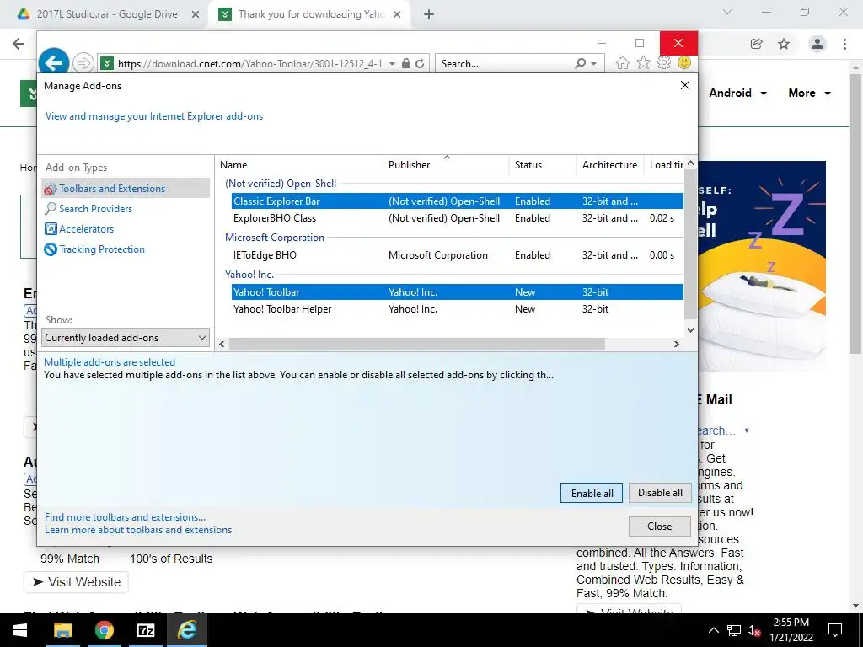The height and width of the screenshot is (647, 863).
Task: Click the network tray icon
Action: (734, 630)
